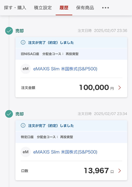Click the first 注文が完了（約定）しました banner
132x187 pixels.
coord(71,42)
